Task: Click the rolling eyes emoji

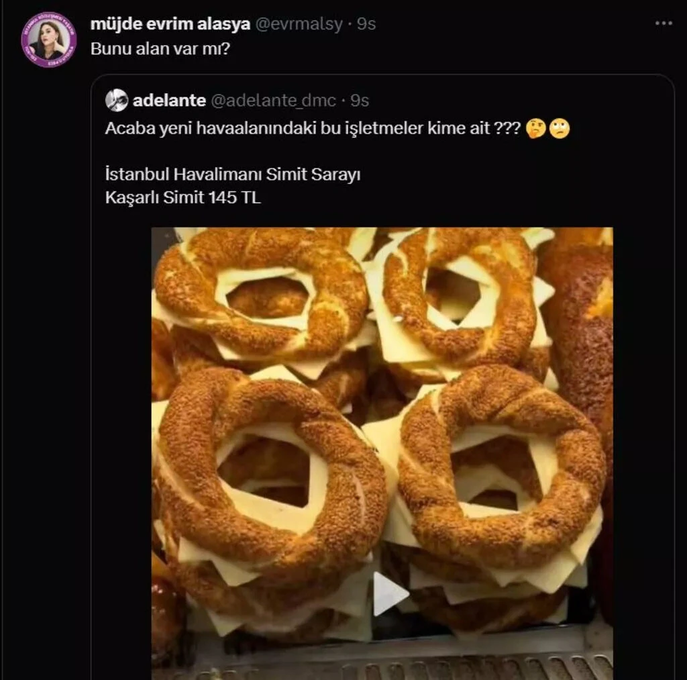Action: click(x=560, y=129)
